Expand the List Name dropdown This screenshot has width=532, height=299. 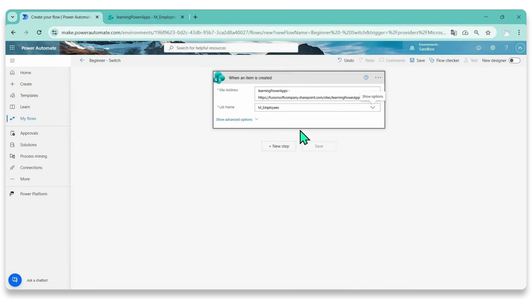point(373,107)
